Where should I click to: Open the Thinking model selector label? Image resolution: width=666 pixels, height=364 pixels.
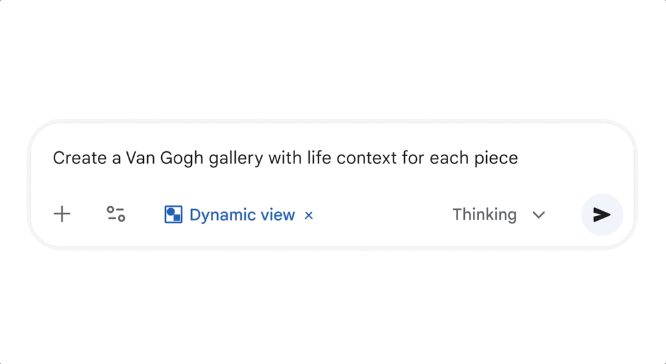(x=484, y=215)
